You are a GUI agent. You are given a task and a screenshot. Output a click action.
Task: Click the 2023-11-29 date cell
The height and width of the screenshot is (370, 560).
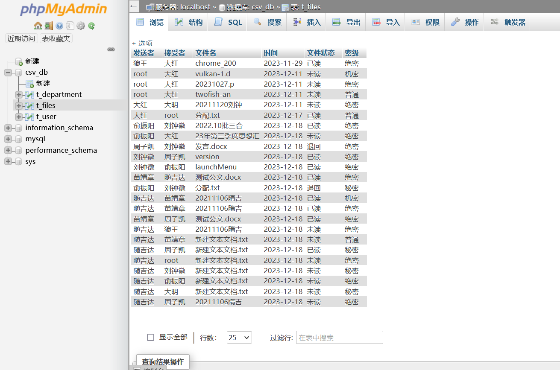(283, 64)
